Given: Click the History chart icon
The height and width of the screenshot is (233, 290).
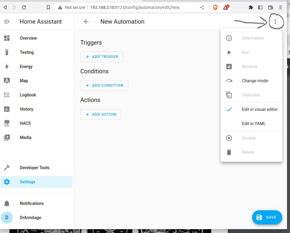Looking at the screenshot, I should (7, 109).
